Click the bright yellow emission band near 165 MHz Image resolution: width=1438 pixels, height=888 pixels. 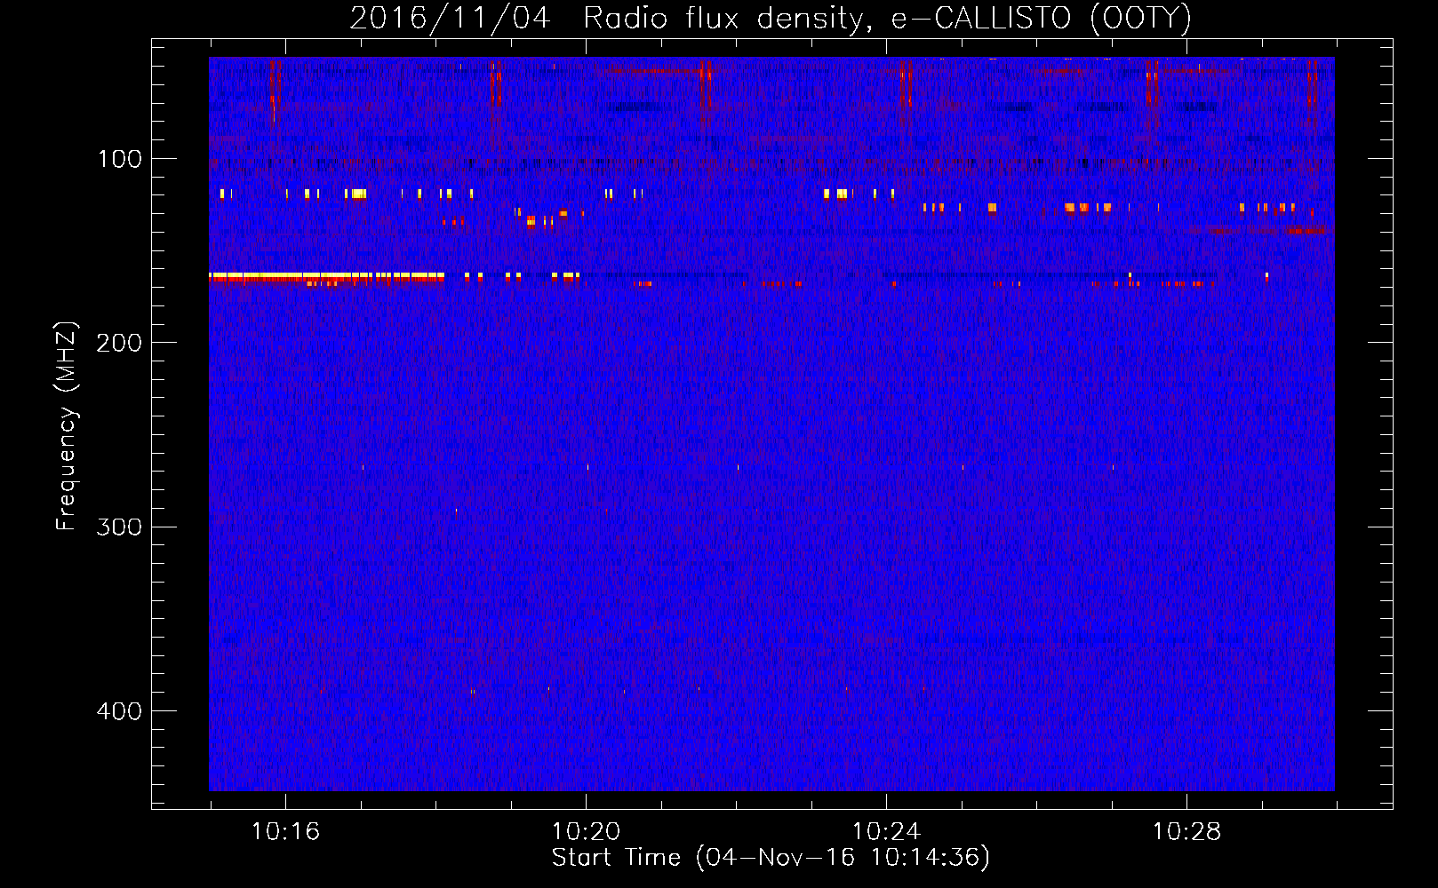(326, 277)
